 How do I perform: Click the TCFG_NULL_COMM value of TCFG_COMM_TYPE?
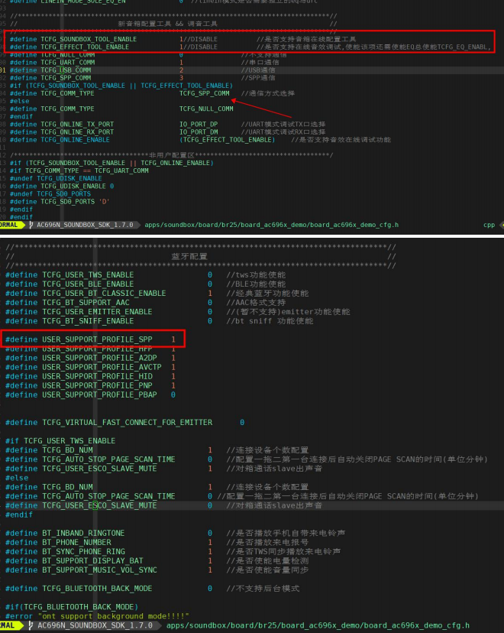pyautogui.click(x=206, y=109)
